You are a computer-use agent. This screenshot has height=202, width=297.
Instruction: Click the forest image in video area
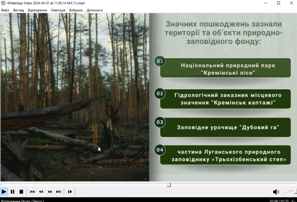(74, 97)
